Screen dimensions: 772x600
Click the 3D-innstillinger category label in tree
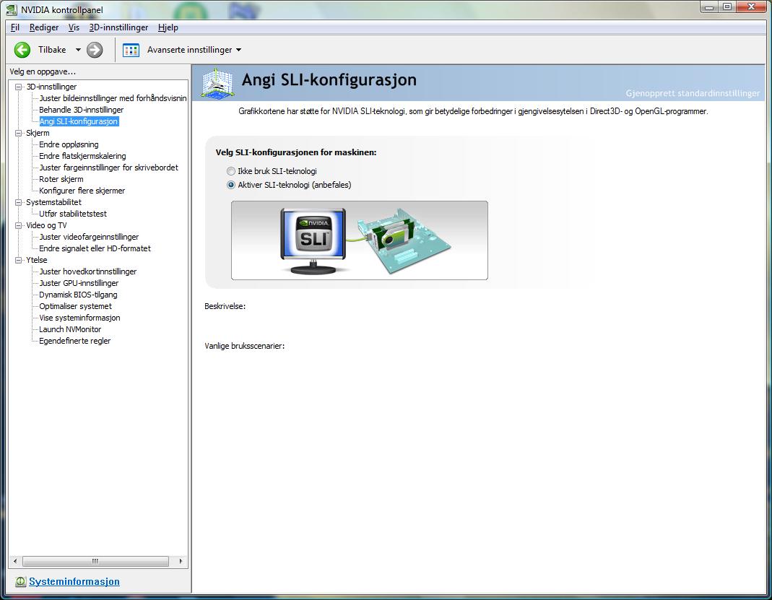pos(51,87)
